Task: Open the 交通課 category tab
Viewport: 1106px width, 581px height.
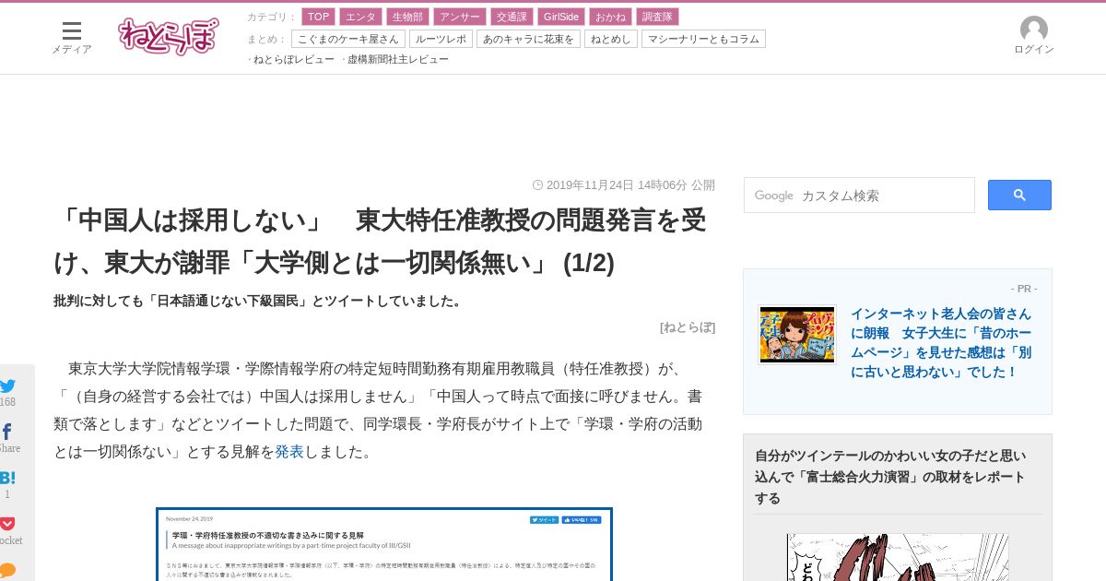Action: (512, 17)
